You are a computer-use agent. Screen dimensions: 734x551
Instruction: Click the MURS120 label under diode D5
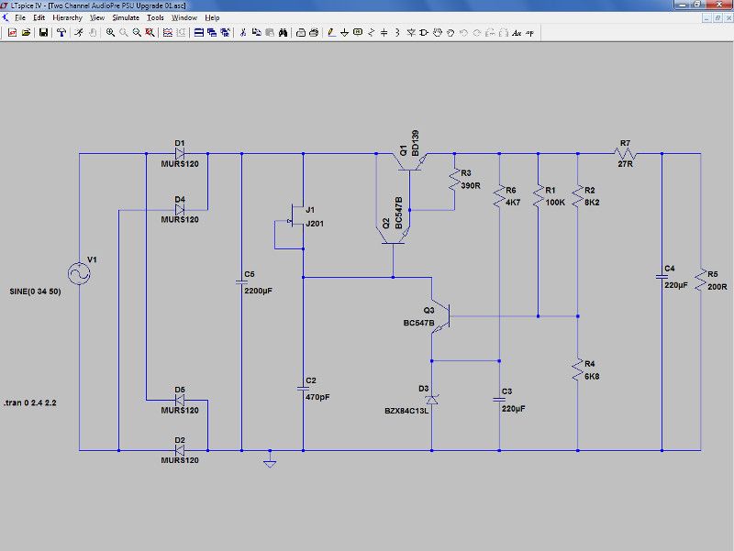pyautogui.click(x=180, y=410)
